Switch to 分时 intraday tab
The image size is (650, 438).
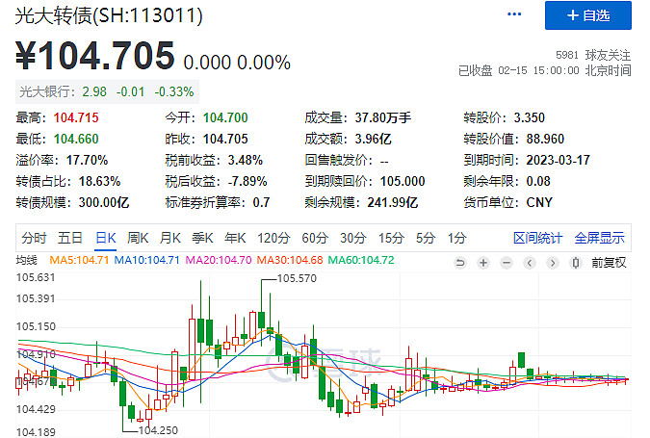point(34,238)
